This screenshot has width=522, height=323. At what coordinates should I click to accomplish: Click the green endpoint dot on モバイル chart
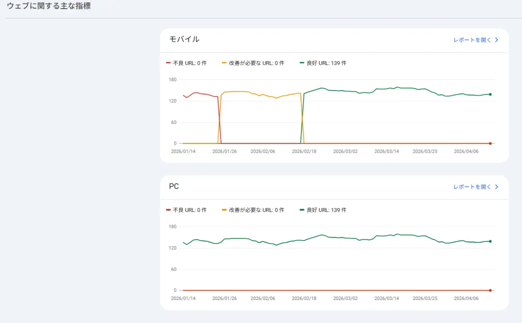pyautogui.click(x=490, y=94)
